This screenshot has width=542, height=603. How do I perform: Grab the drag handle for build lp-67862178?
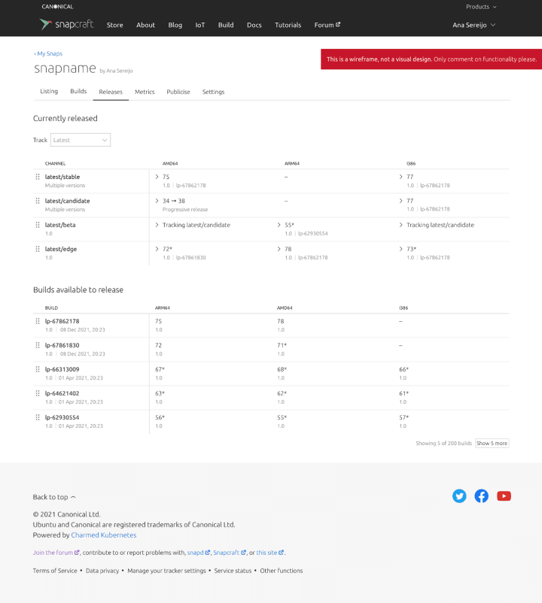[x=38, y=321]
